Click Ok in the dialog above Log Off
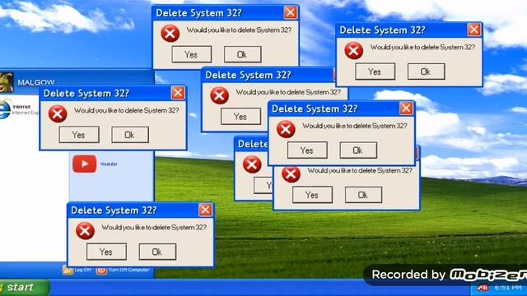This screenshot has width=527, height=296. (157, 252)
